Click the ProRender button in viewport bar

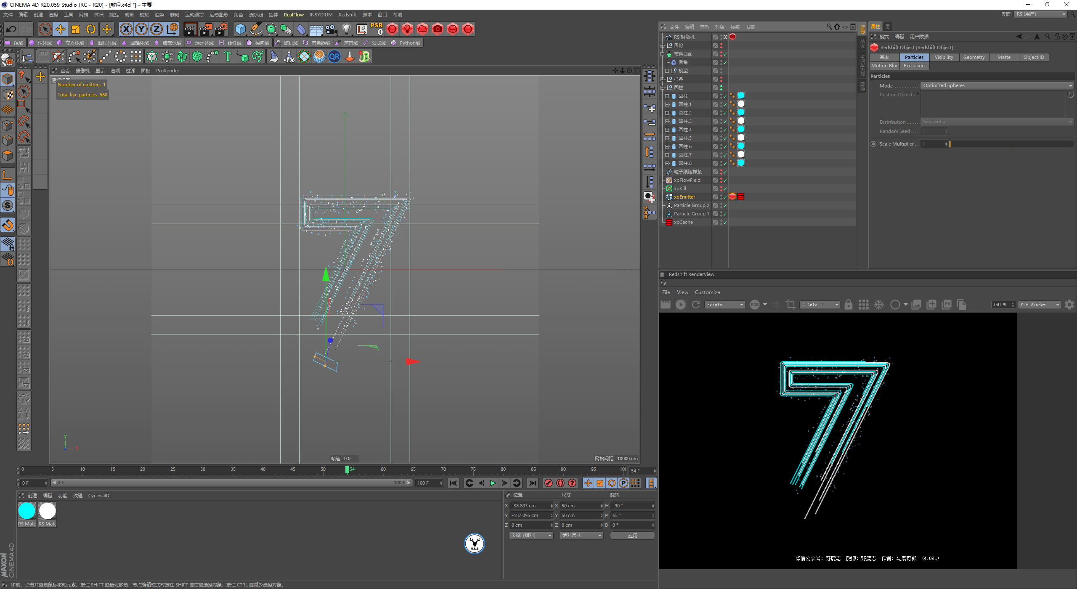(x=168, y=70)
